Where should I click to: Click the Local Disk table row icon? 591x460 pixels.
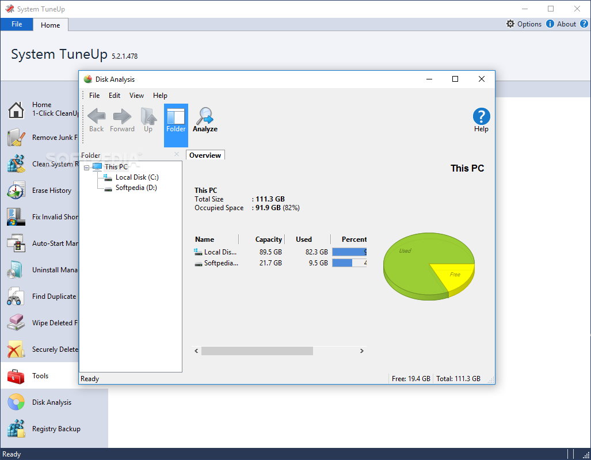tap(199, 252)
